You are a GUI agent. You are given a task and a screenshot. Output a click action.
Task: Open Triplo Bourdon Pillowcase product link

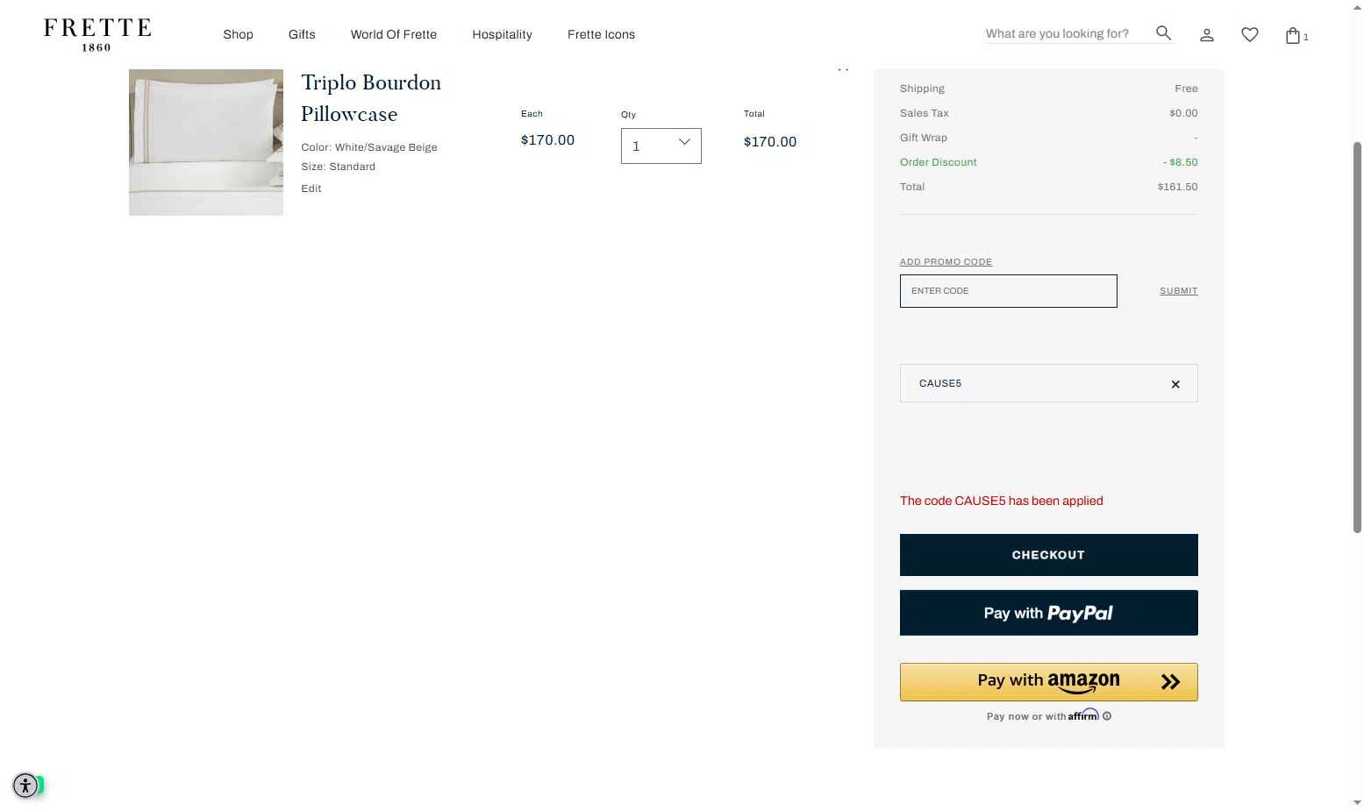(371, 98)
